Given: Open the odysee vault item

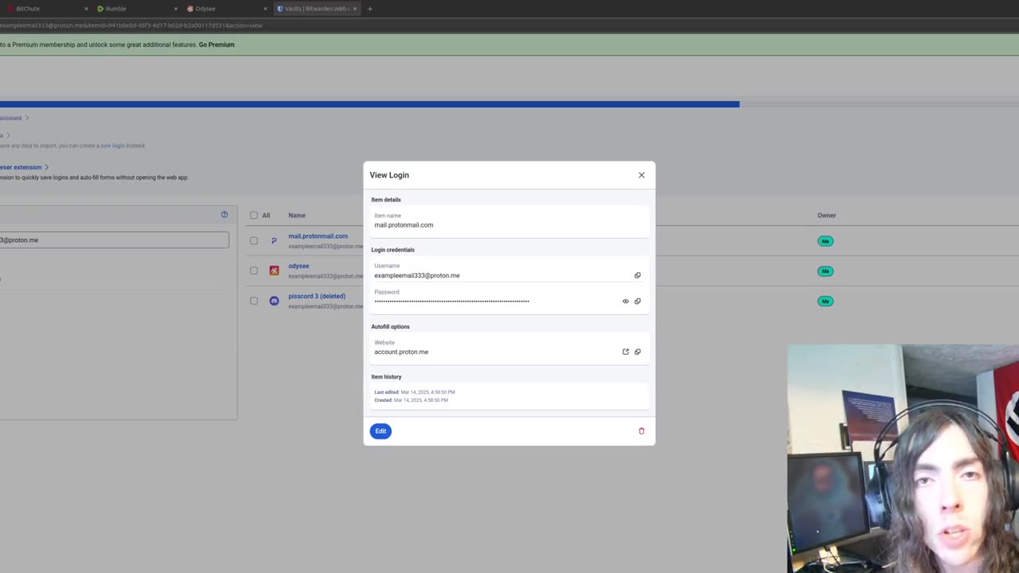Looking at the screenshot, I should click(299, 266).
